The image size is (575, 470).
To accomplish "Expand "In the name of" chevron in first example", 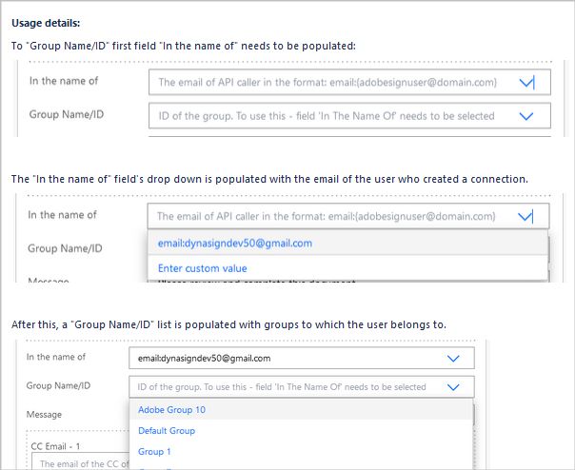I will pos(527,83).
